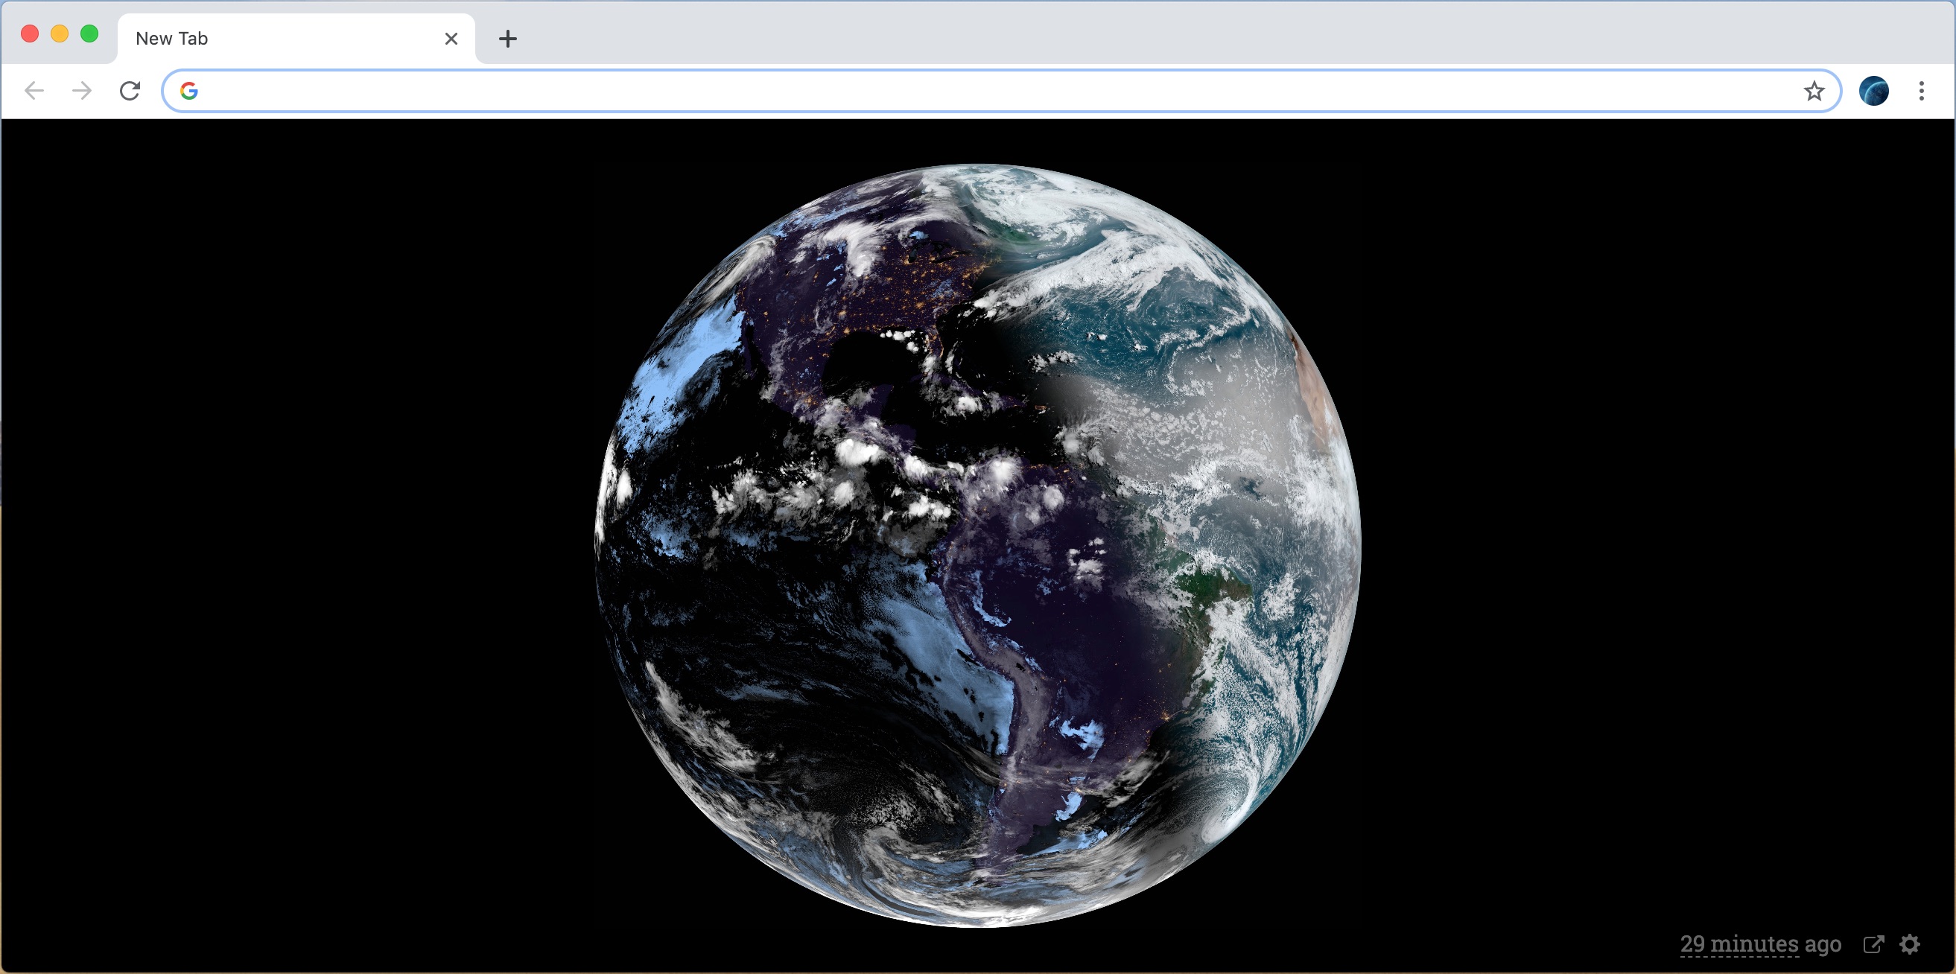The image size is (1956, 974).
Task: Go back to the previous page
Action: (34, 91)
